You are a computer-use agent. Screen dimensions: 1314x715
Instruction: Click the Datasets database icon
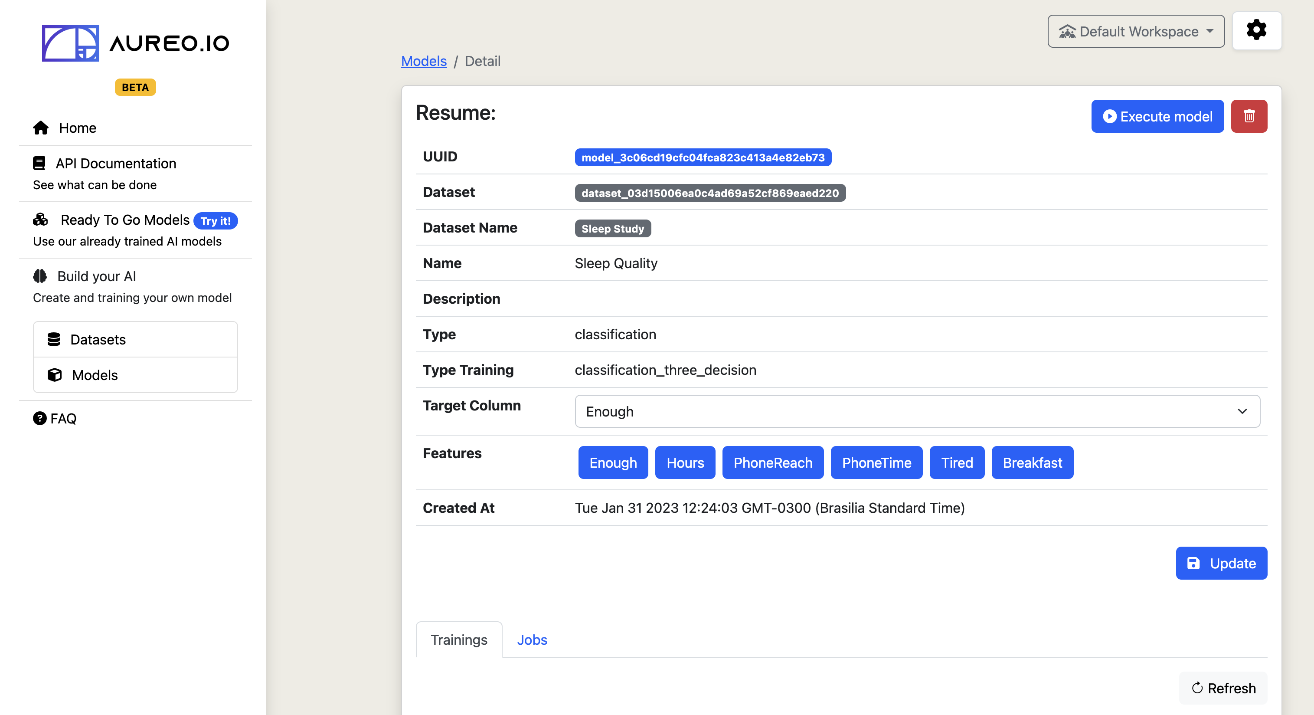tap(54, 339)
